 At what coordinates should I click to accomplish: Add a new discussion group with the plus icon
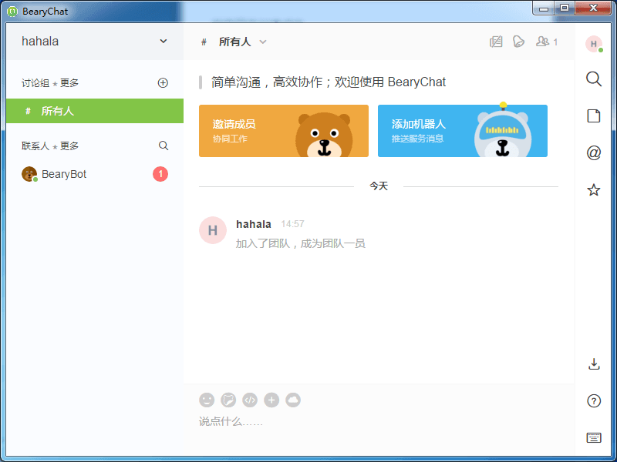pos(163,83)
